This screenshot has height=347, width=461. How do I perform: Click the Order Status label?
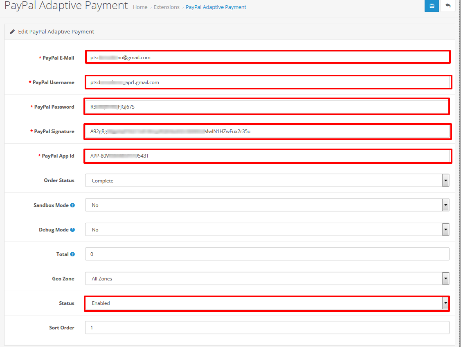click(x=59, y=180)
